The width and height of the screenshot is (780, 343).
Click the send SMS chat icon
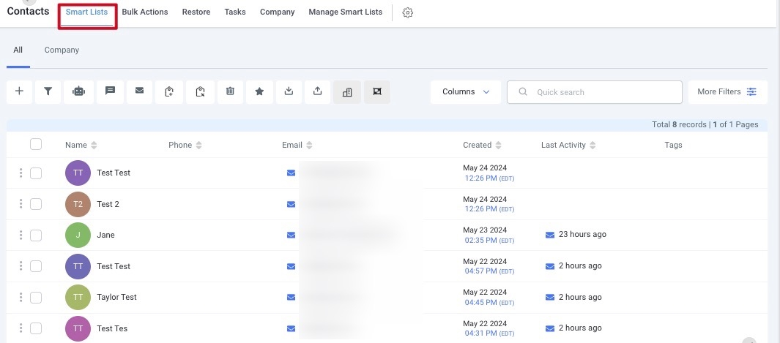pyautogui.click(x=110, y=91)
